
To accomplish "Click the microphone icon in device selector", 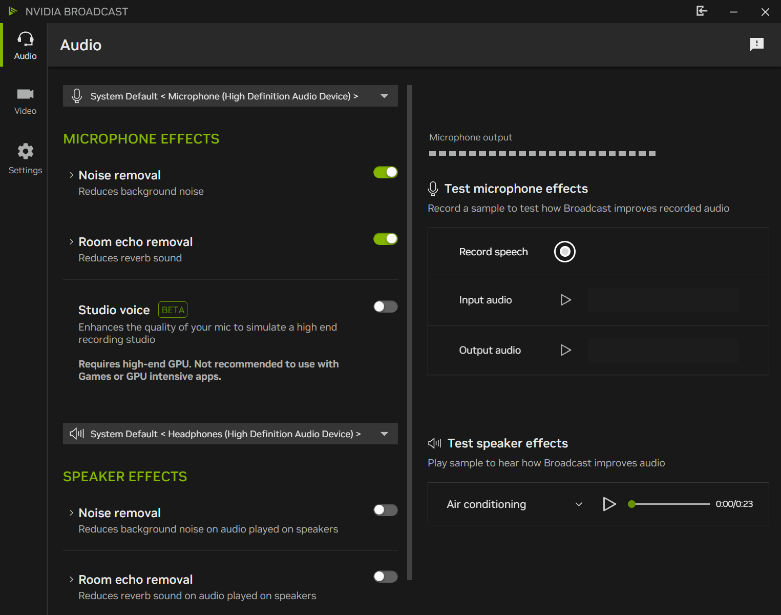I will (77, 96).
